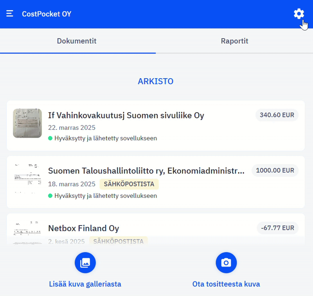The image size is (313, 296).
Task: Click the 1000.00 EUR amount badge
Action: click(275, 170)
